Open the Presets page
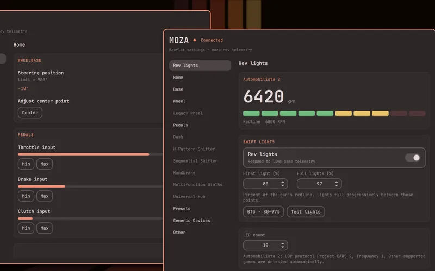435x271 pixels. tap(182, 209)
